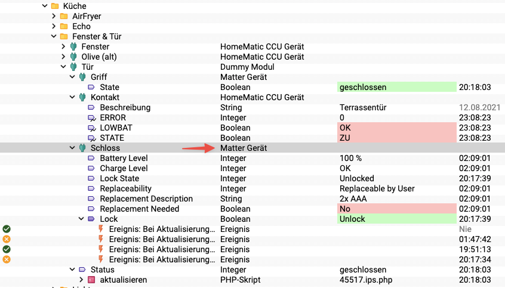505x288 pixels.
Task: Toggle the orange status icon on the 01:47:42 event row
Action: 6,239
